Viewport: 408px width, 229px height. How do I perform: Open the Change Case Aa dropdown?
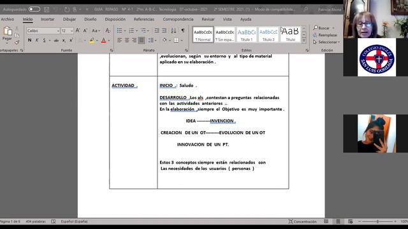(96, 31)
